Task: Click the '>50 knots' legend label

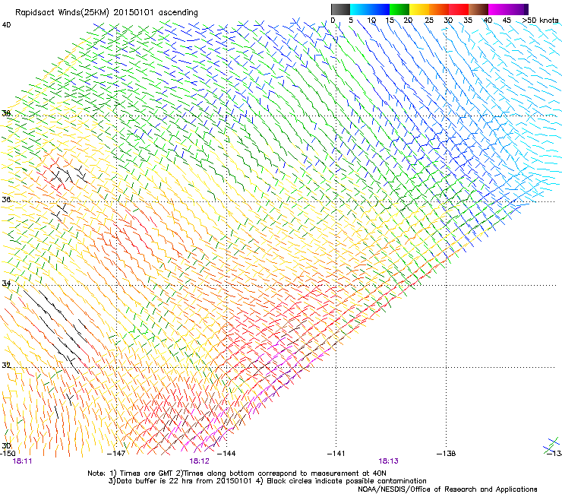Action: coord(540,21)
